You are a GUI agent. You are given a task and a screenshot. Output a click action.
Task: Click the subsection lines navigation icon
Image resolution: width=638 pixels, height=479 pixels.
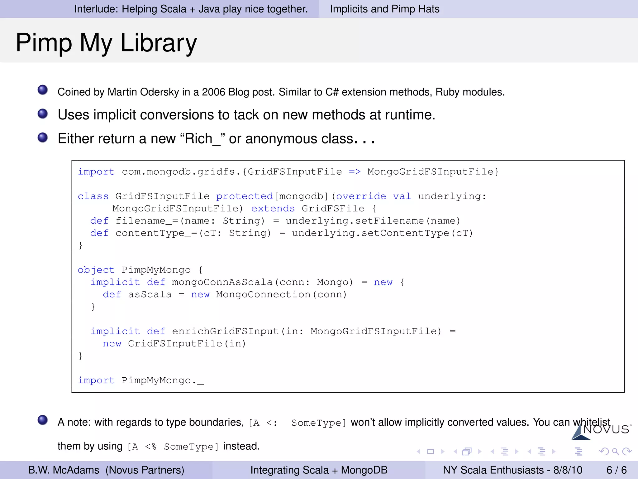(505, 452)
